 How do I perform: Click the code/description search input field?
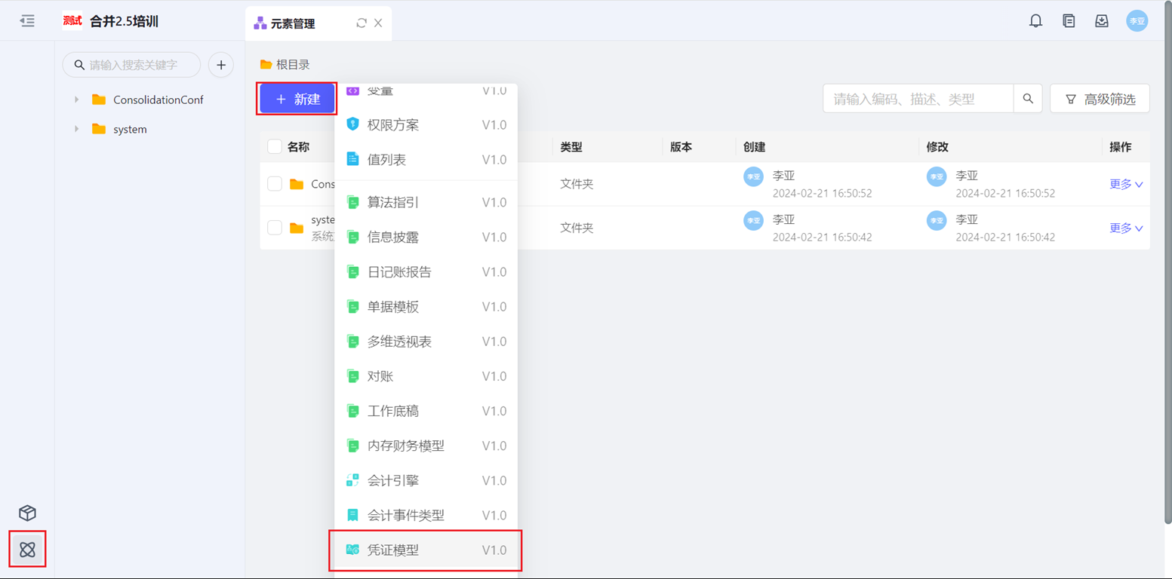coord(918,99)
